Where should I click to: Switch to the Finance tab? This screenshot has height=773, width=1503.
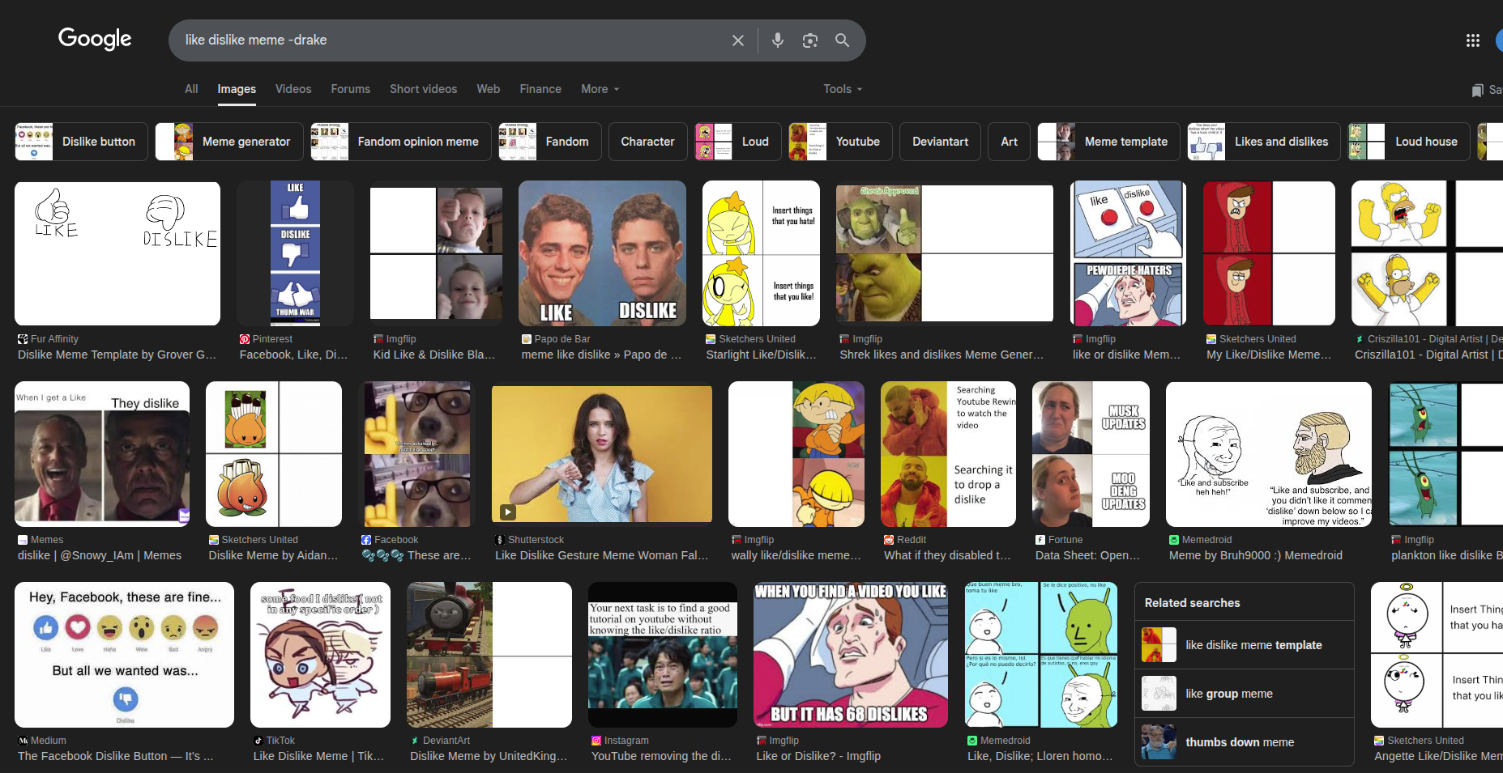pos(540,89)
